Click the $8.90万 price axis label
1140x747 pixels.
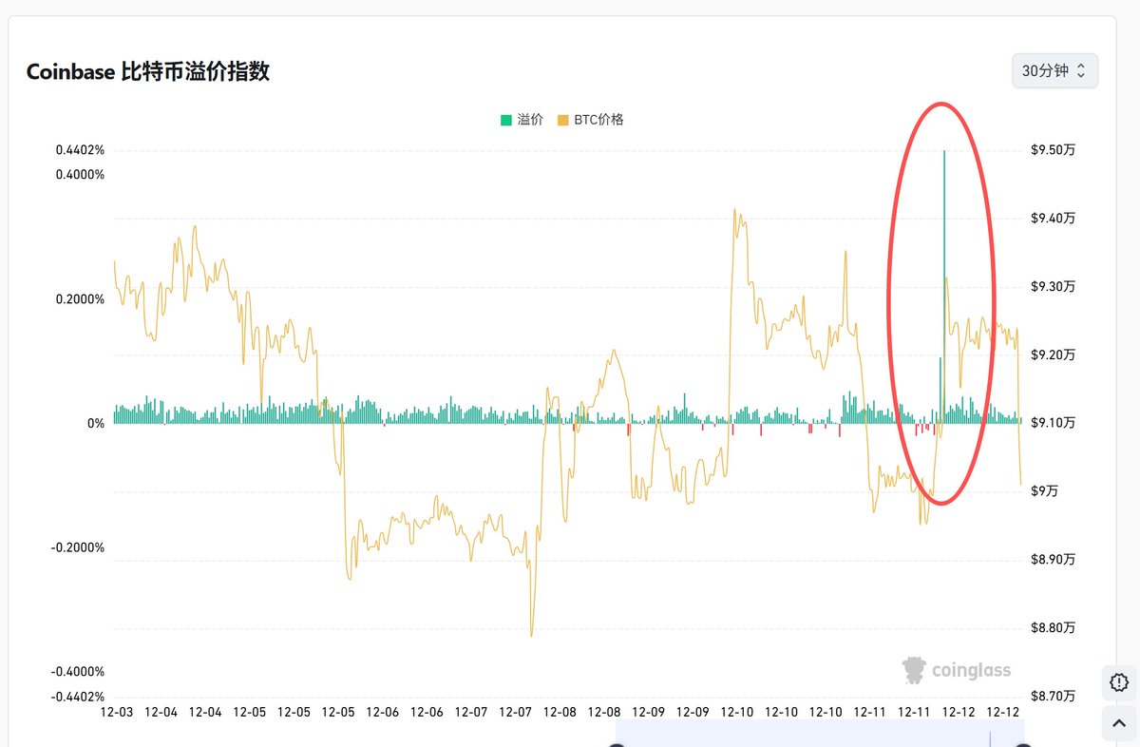point(1054,560)
